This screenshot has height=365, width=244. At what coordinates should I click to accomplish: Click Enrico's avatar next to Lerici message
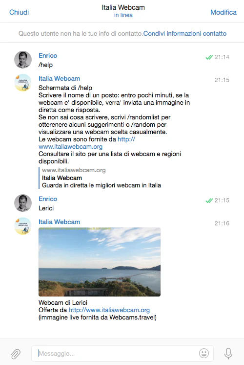coord(23,203)
